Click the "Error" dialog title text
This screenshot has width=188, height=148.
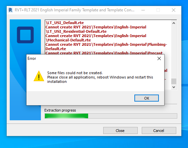coord(32,58)
